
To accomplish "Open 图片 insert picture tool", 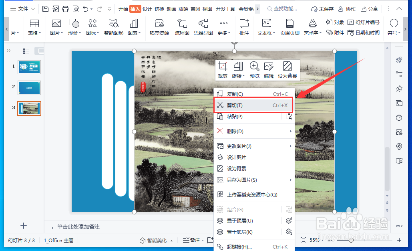I will 56,27.
